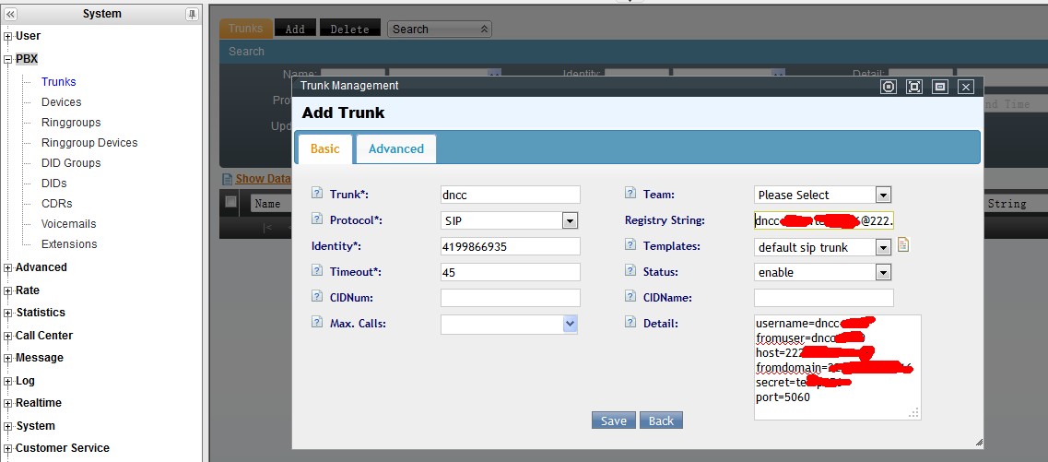This screenshot has width=1048, height=462.
Task: Expand the Statistics tree node
Action: click(x=8, y=314)
